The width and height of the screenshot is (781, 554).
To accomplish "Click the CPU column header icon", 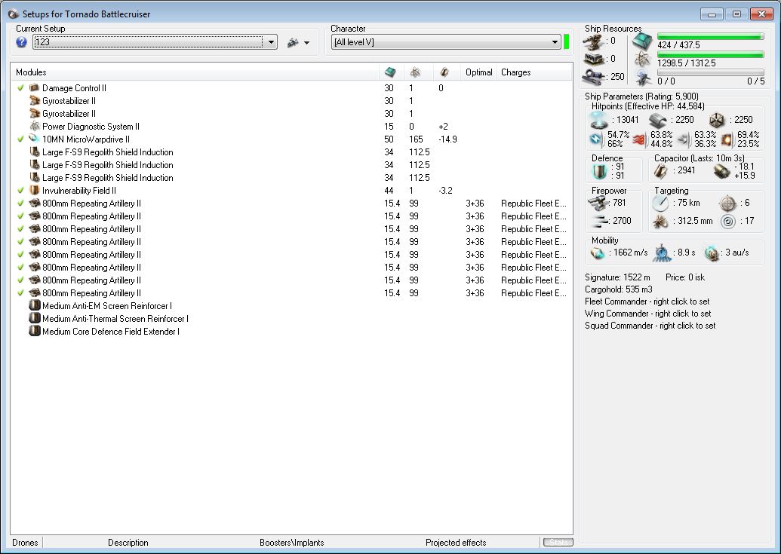I will (389, 72).
